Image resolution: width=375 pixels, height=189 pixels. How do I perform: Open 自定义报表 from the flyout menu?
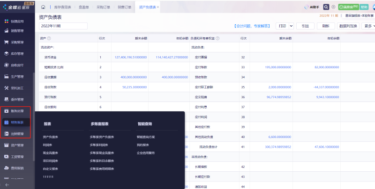click(x=51, y=169)
